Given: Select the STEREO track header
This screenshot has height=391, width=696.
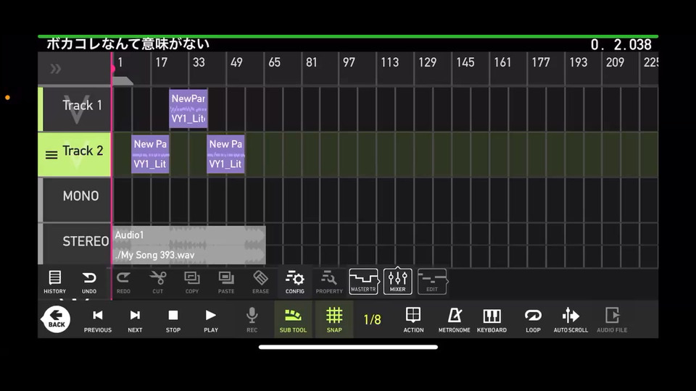Looking at the screenshot, I should [x=77, y=243].
